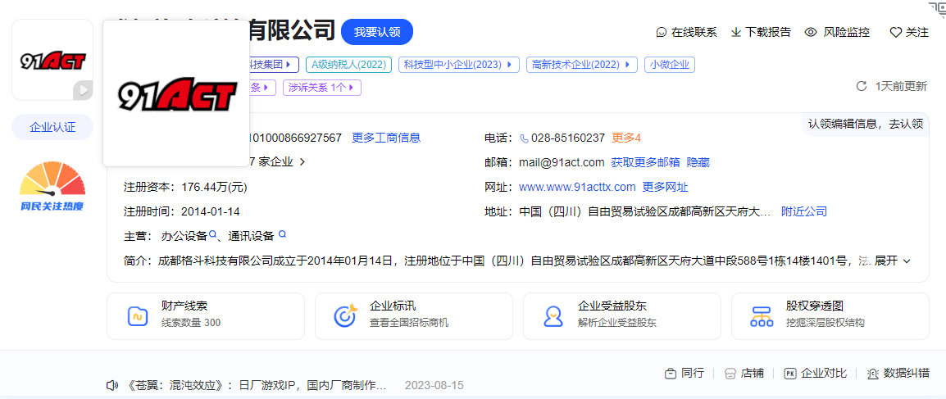Open the 财产线索 card

click(x=205, y=315)
